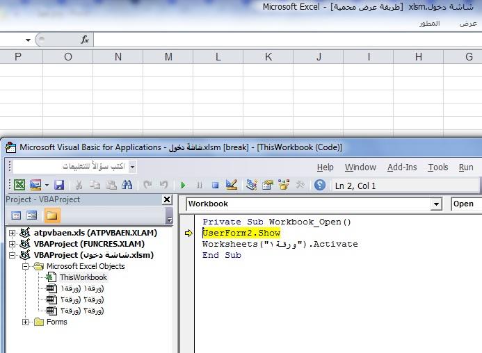
Task: Select Excel column H header
Action: 419,57
